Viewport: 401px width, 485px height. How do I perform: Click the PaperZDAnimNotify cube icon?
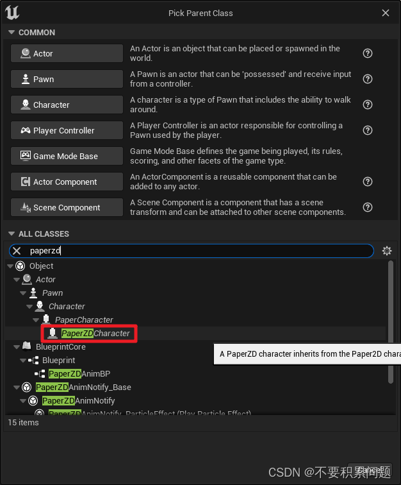coord(33,401)
